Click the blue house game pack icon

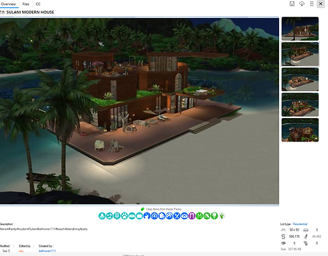(x=162, y=216)
